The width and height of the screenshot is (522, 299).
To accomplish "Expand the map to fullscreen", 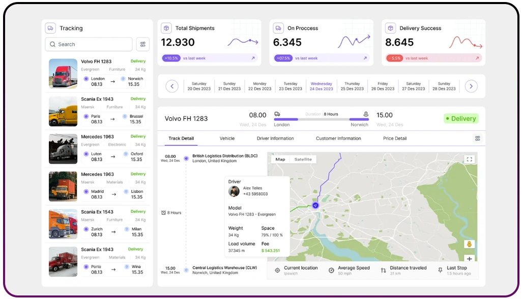I will pyautogui.click(x=470, y=159).
